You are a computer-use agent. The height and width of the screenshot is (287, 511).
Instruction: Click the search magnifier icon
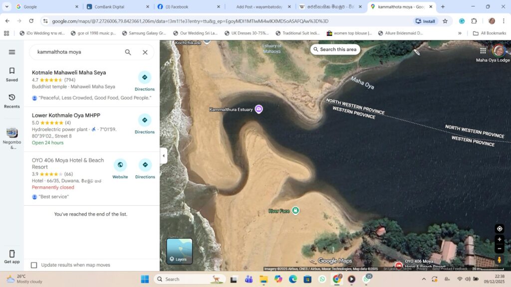128,52
